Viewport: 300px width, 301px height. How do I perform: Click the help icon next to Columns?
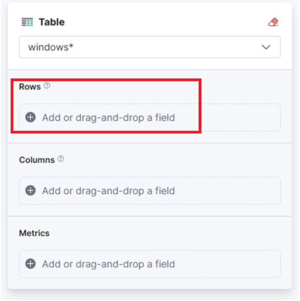[x=61, y=159]
